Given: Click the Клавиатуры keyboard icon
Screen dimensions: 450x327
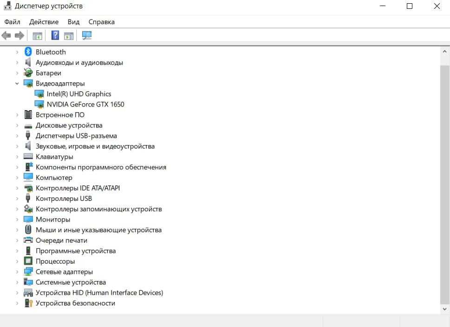Looking at the screenshot, I should pyautogui.click(x=28, y=157).
